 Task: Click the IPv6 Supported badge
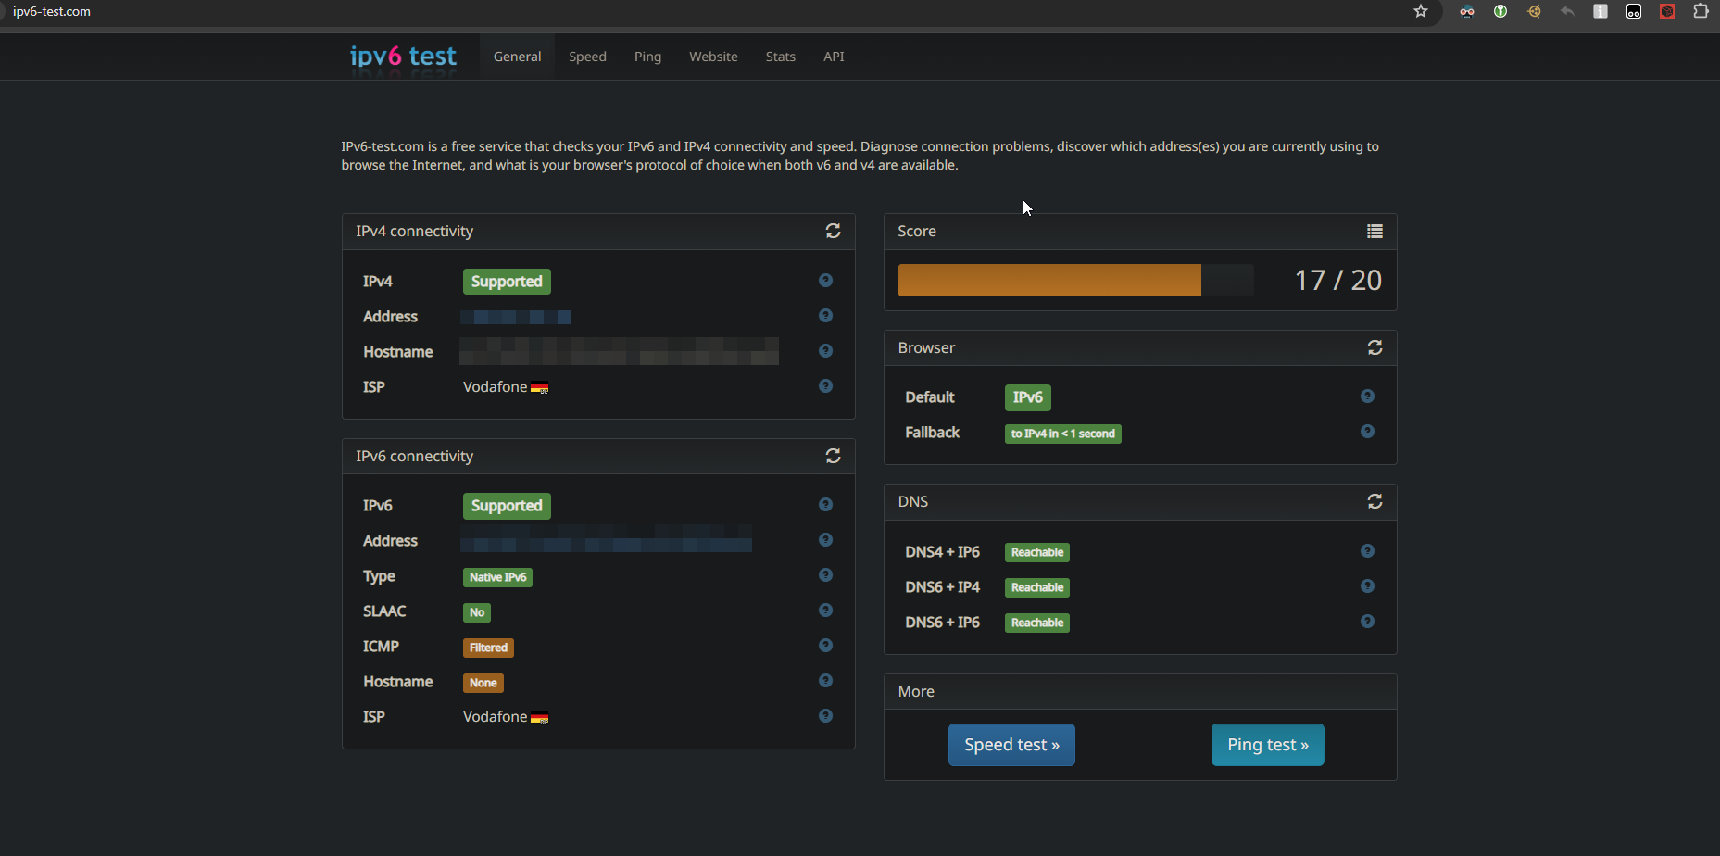[507, 506]
